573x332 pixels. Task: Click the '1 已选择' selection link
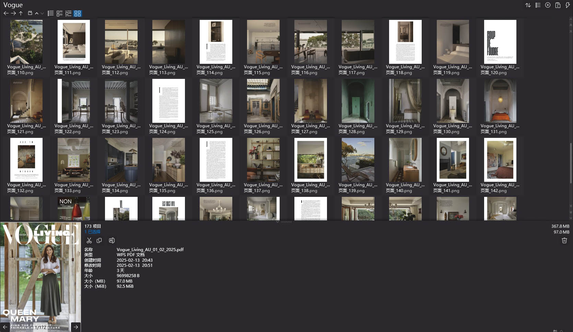coord(92,232)
